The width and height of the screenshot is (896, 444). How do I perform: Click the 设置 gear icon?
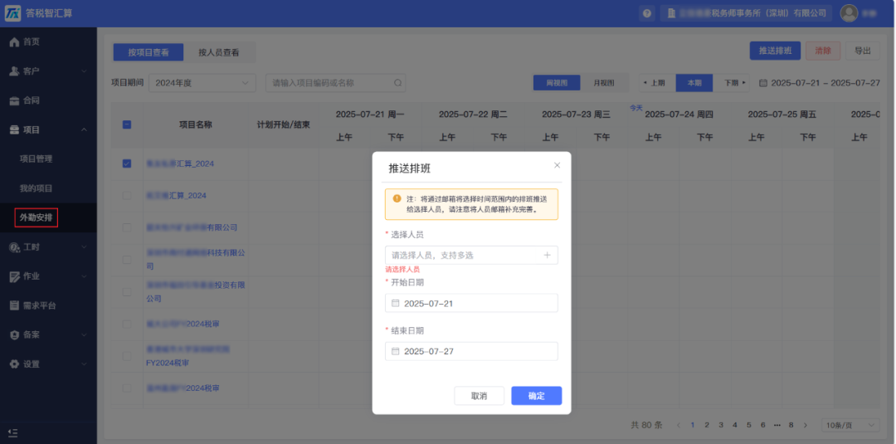pyautogui.click(x=15, y=364)
